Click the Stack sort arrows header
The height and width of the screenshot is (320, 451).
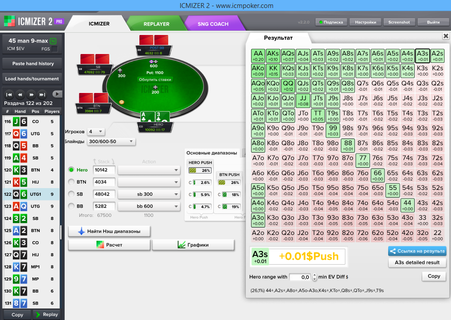[x=104, y=162]
